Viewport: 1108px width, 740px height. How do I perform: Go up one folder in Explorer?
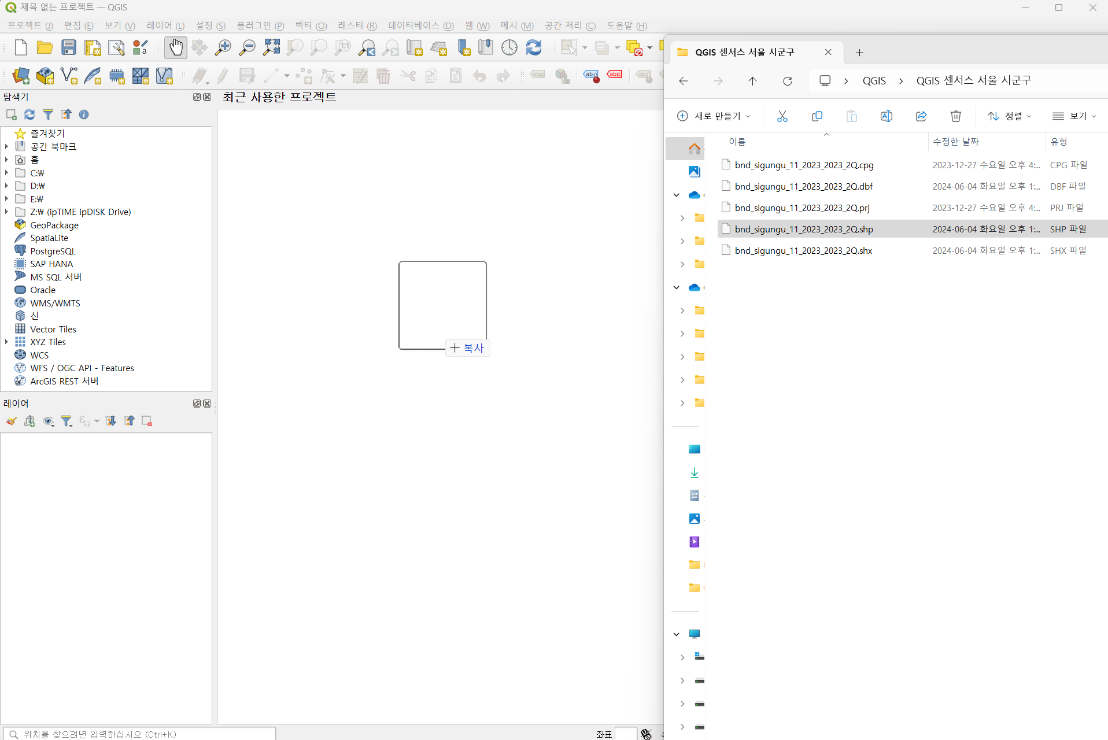752,81
